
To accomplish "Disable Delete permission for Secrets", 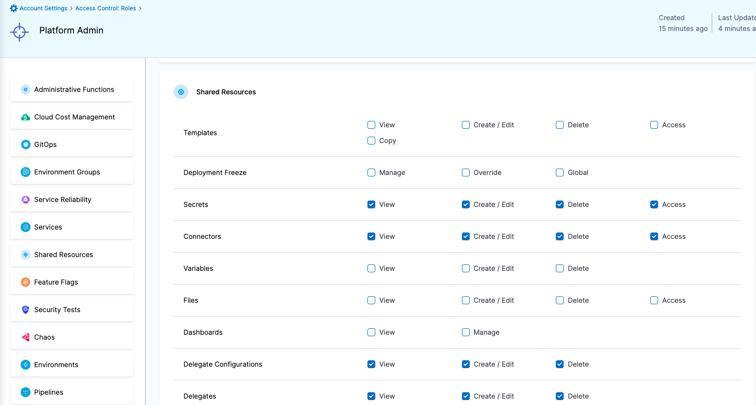I will tap(559, 204).
